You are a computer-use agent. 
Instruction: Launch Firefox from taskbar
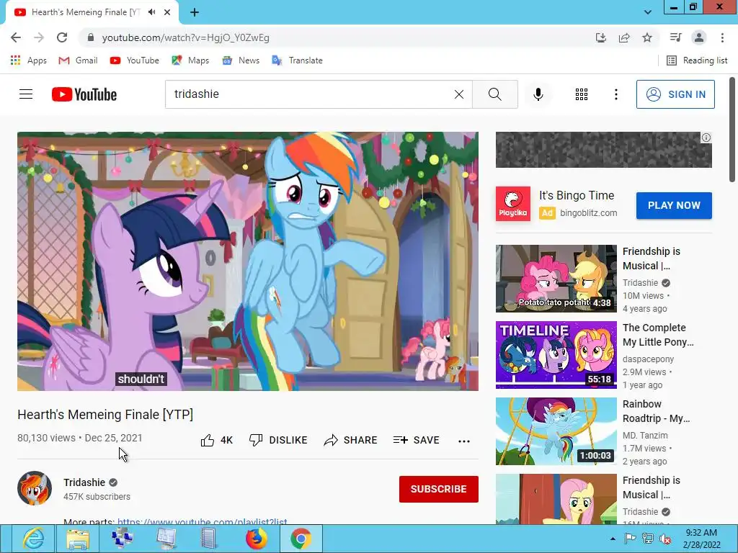coord(256,539)
